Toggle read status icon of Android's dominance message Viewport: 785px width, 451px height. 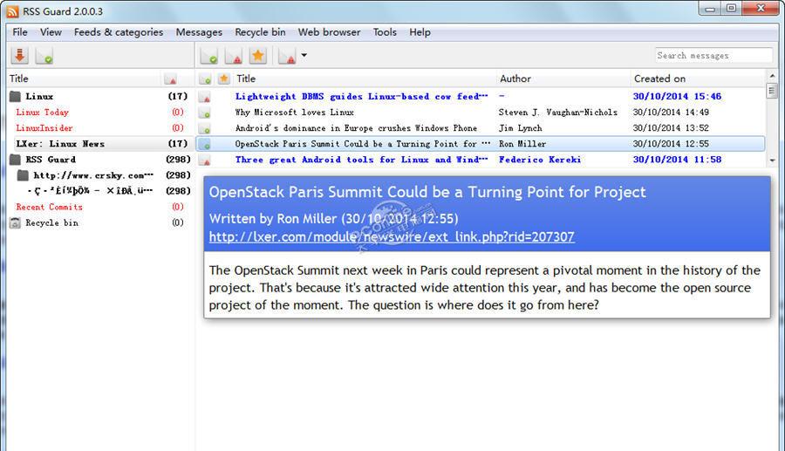(204, 128)
